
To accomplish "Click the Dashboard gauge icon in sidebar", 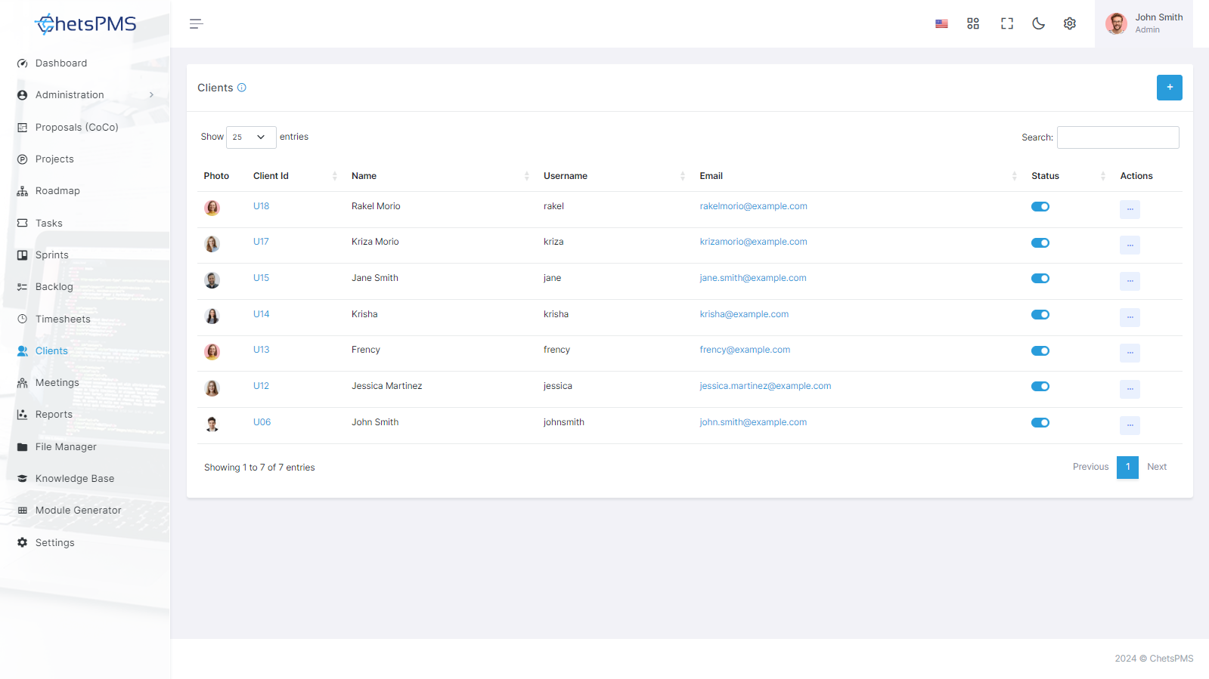I will coord(22,63).
